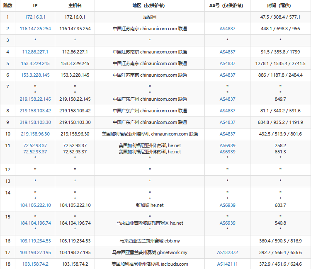Screen dimensions: 311x269
Task: Open the IP link 219.158.103.42
Action: tap(35, 111)
